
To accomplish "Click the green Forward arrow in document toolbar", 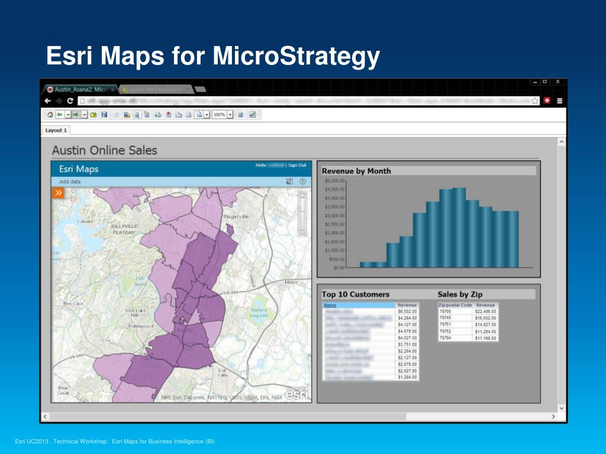I will click(76, 115).
